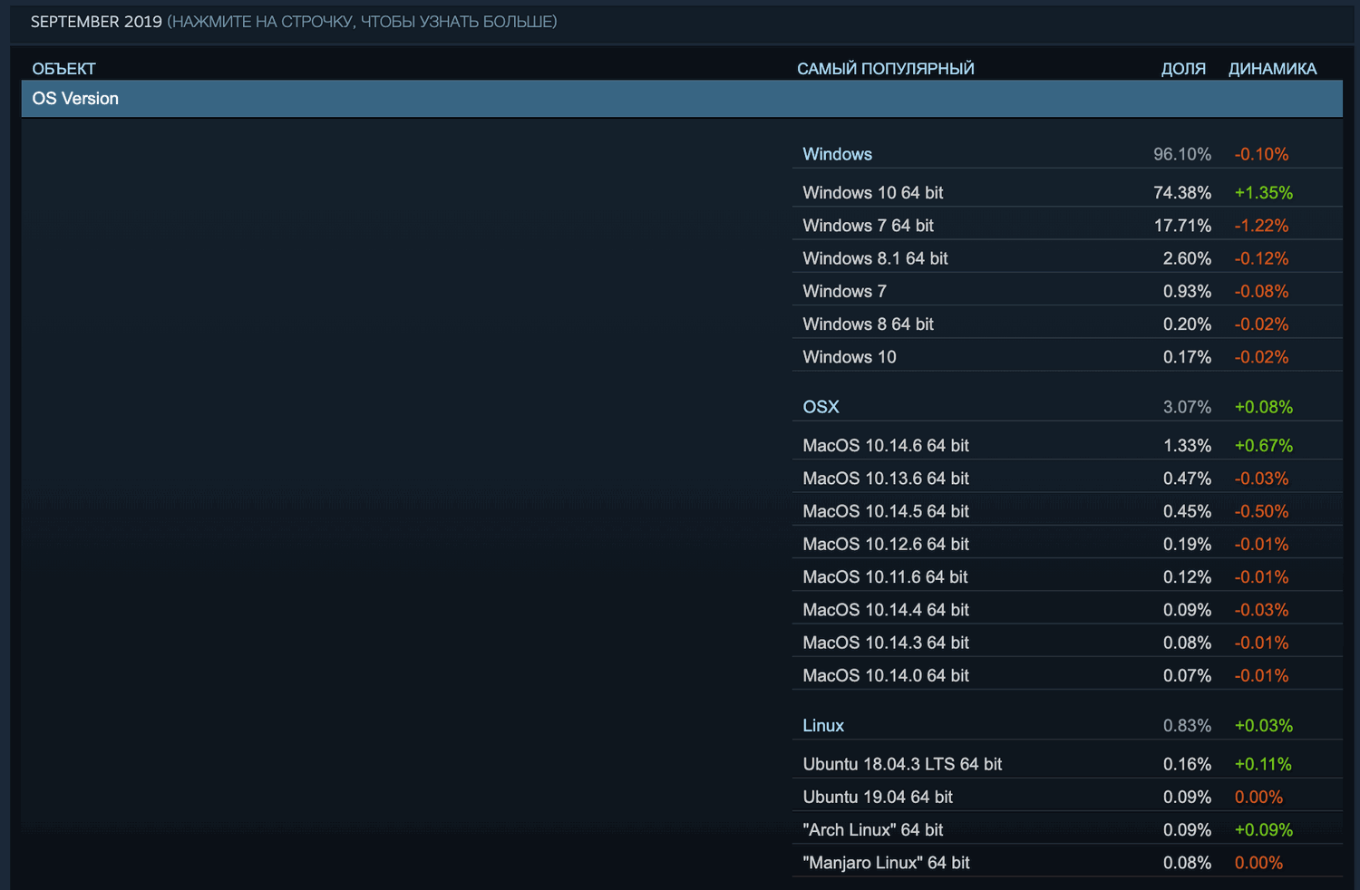Image resolution: width=1360 pixels, height=890 pixels.
Task: Click the 3.07% share value for OSX
Action: 1187,407
